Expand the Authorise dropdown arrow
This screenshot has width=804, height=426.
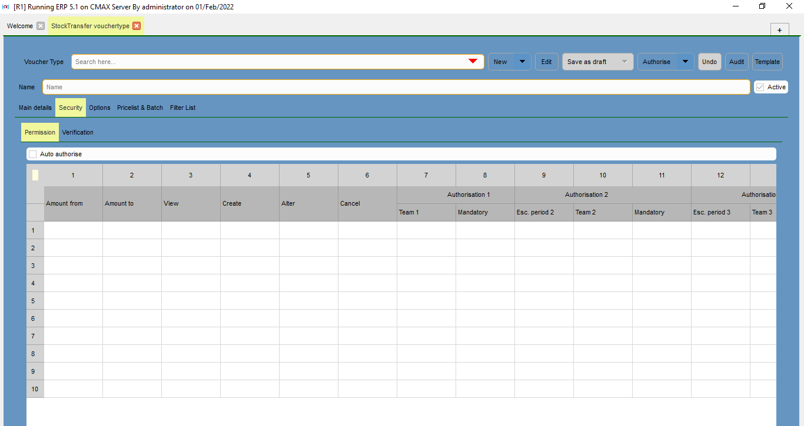pos(685,61)
